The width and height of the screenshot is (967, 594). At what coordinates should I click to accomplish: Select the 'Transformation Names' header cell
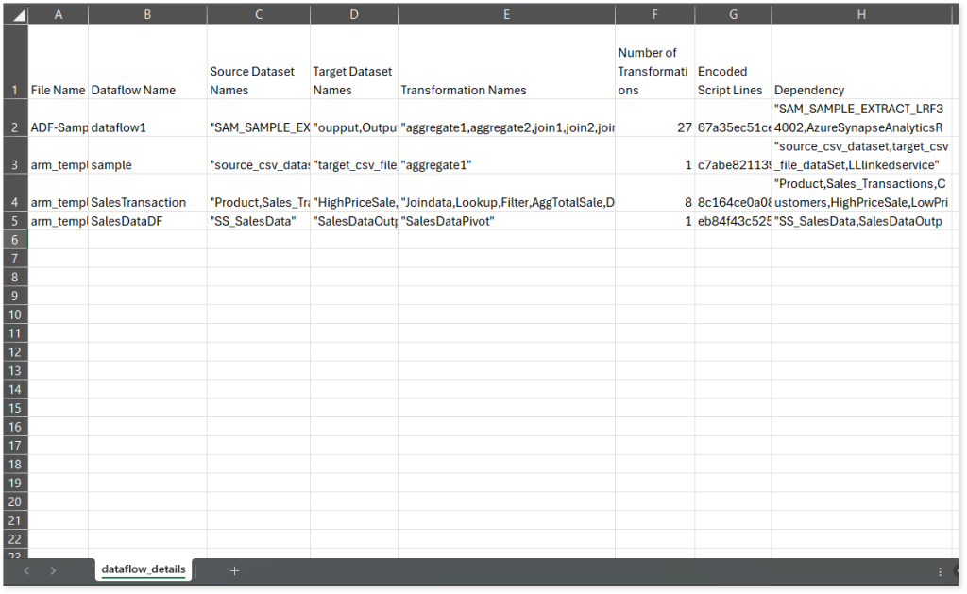pos(506,90)
